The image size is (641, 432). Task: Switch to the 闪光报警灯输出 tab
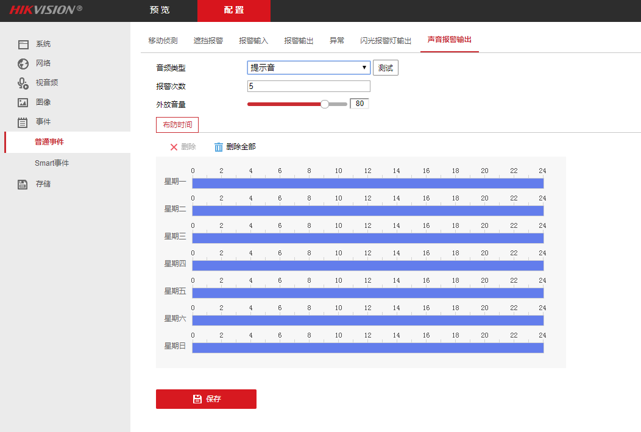pos(386,41)
